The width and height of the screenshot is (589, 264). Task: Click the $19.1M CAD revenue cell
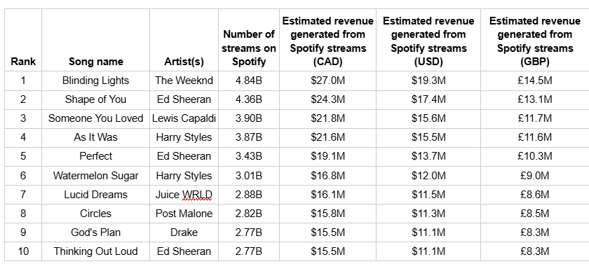tap(327, 156)
